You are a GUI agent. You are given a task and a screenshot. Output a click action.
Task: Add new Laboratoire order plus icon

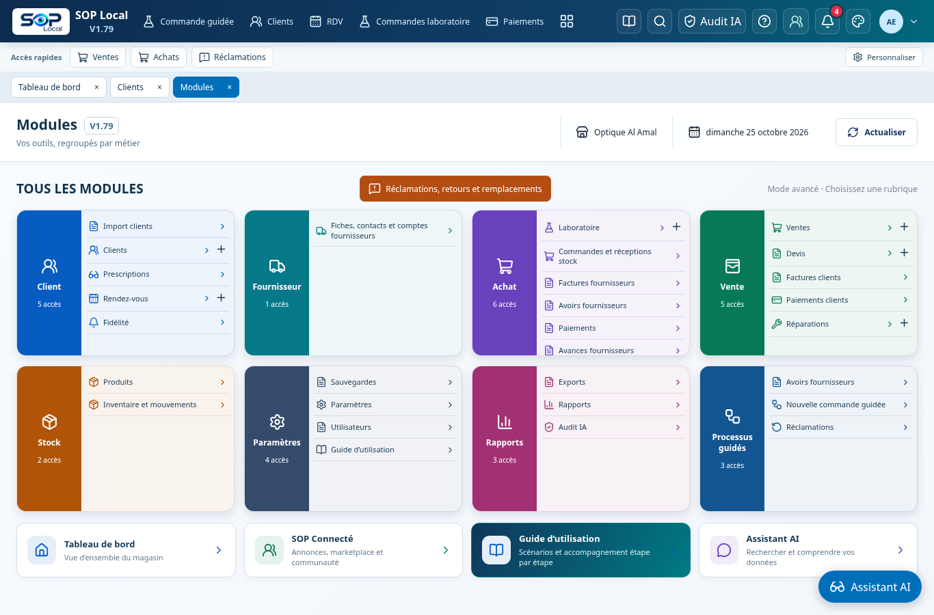click(x=676, y=227)
